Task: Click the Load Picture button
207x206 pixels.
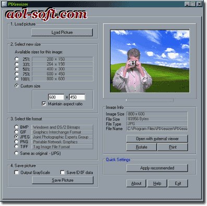Action: pyautogui.click(x=62, y=32)
